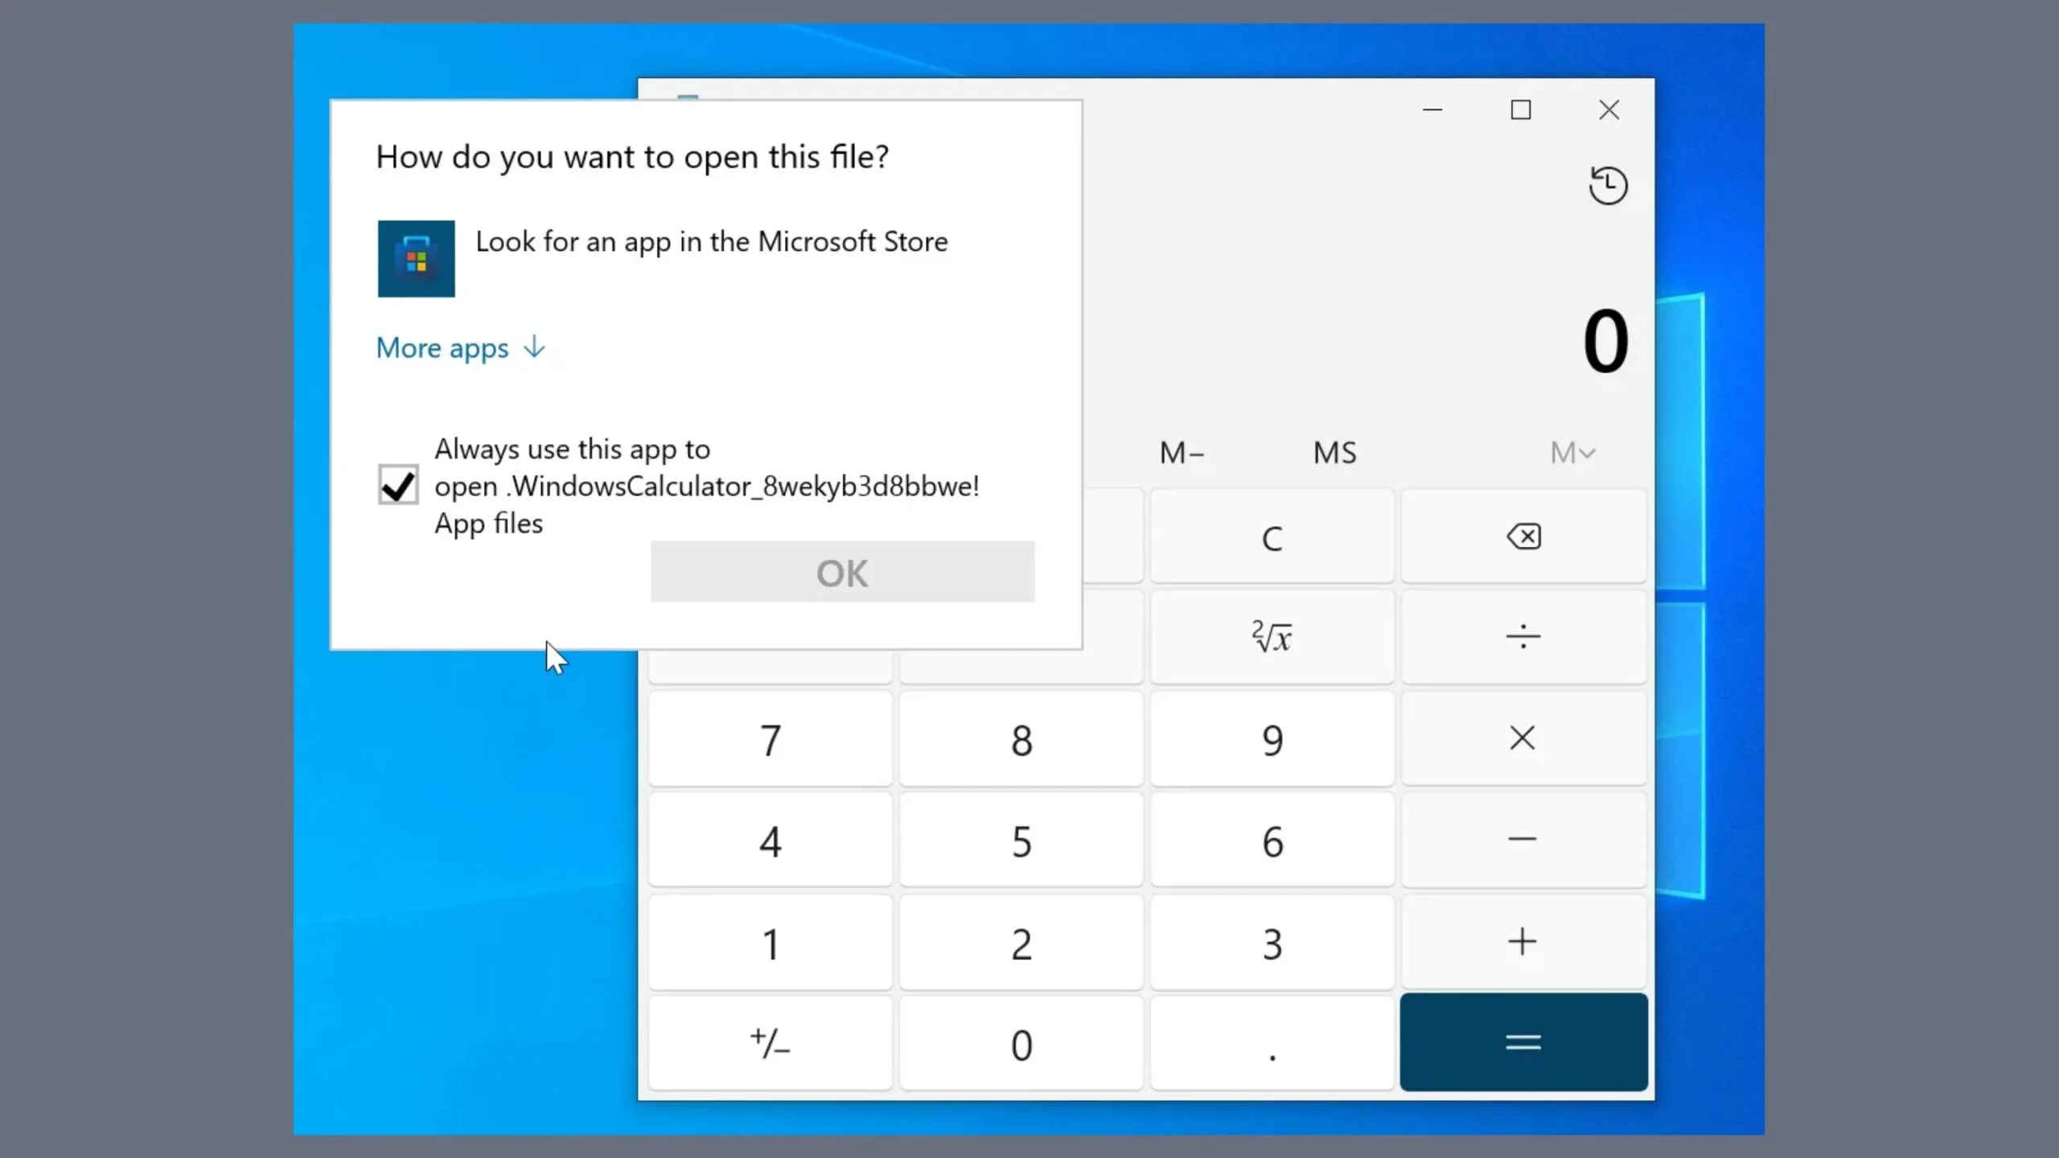Click the 9 key in Calculator
2059x1158 pixels.
click(1272, 738)
